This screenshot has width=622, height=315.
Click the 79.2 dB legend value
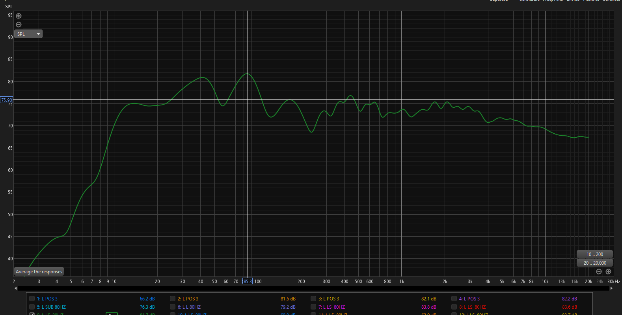[288, 307]
